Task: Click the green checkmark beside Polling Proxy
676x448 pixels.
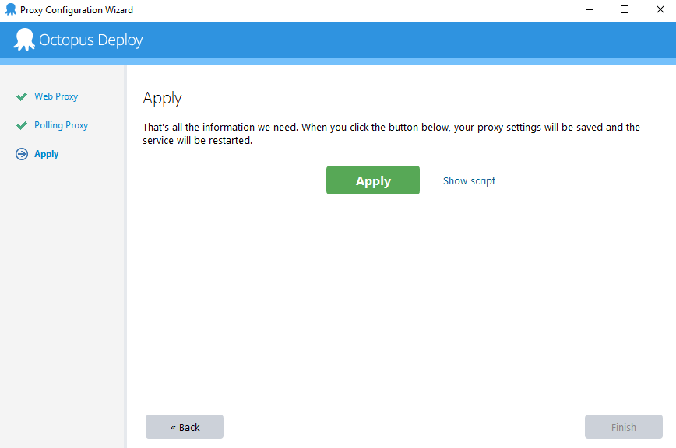Action: 22,126
